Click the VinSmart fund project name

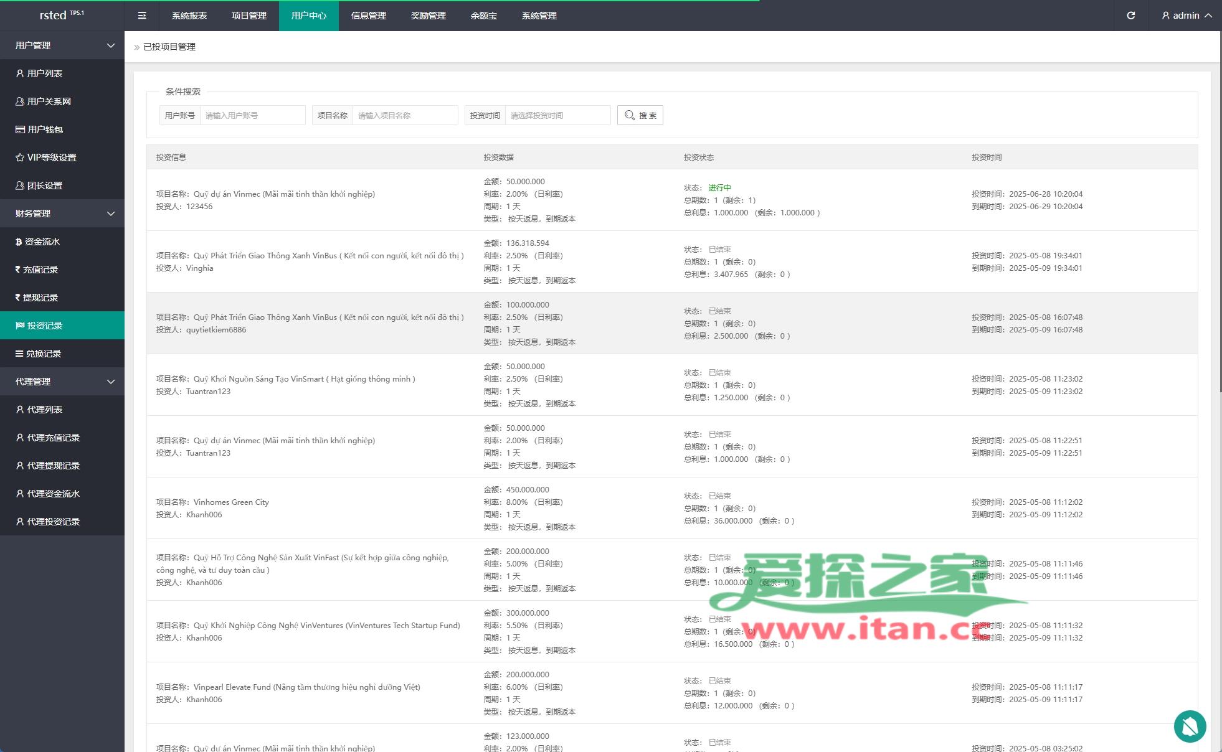[x=305, y=379]
